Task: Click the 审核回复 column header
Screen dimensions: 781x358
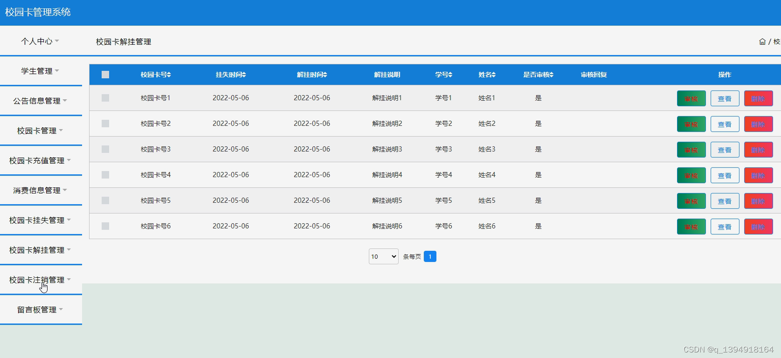Action: (x=594, y=75)
